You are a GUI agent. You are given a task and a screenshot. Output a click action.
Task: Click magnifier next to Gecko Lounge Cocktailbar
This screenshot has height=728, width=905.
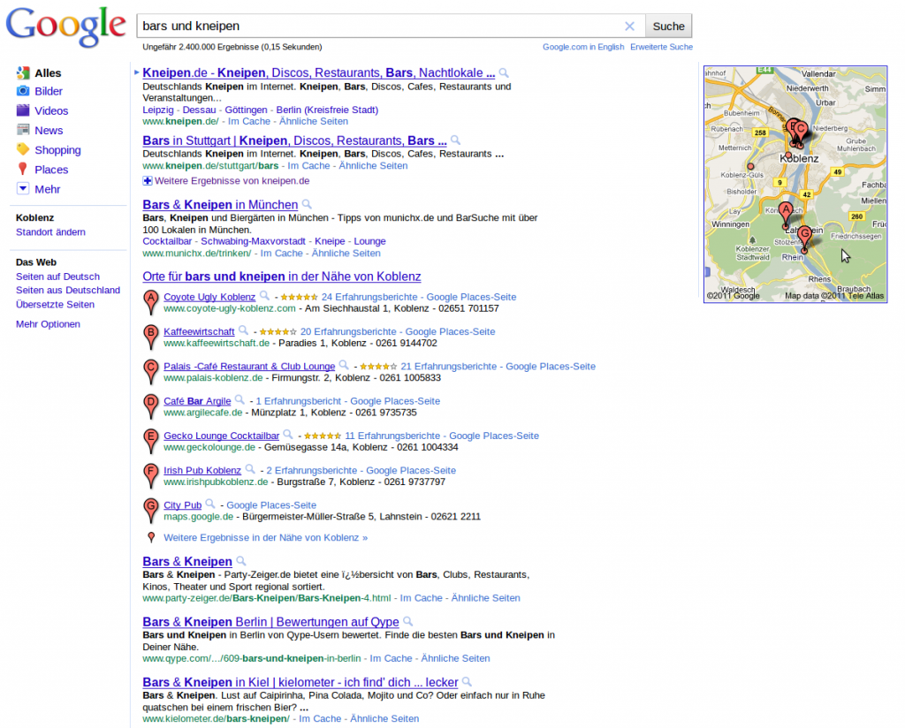pos(288,435)
